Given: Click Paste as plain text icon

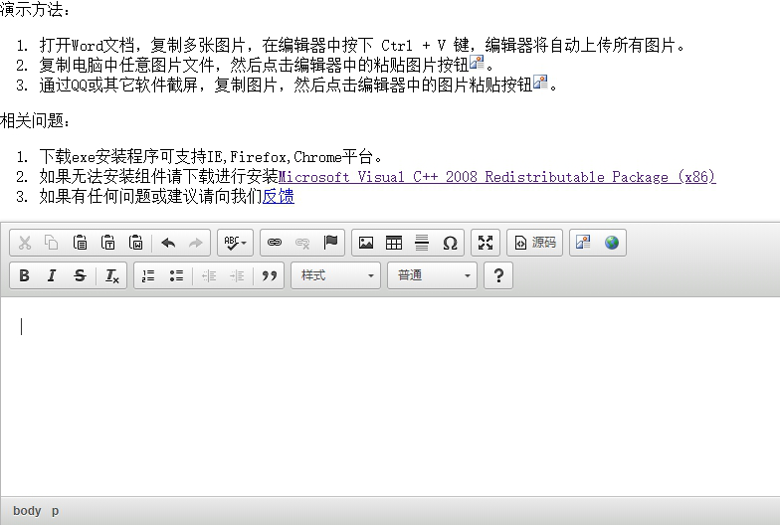Looking at the screenshot, I should [107, 243].
